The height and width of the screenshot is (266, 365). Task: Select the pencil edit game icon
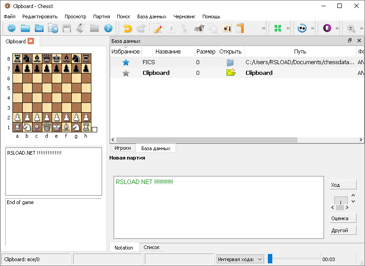[157, 29]
